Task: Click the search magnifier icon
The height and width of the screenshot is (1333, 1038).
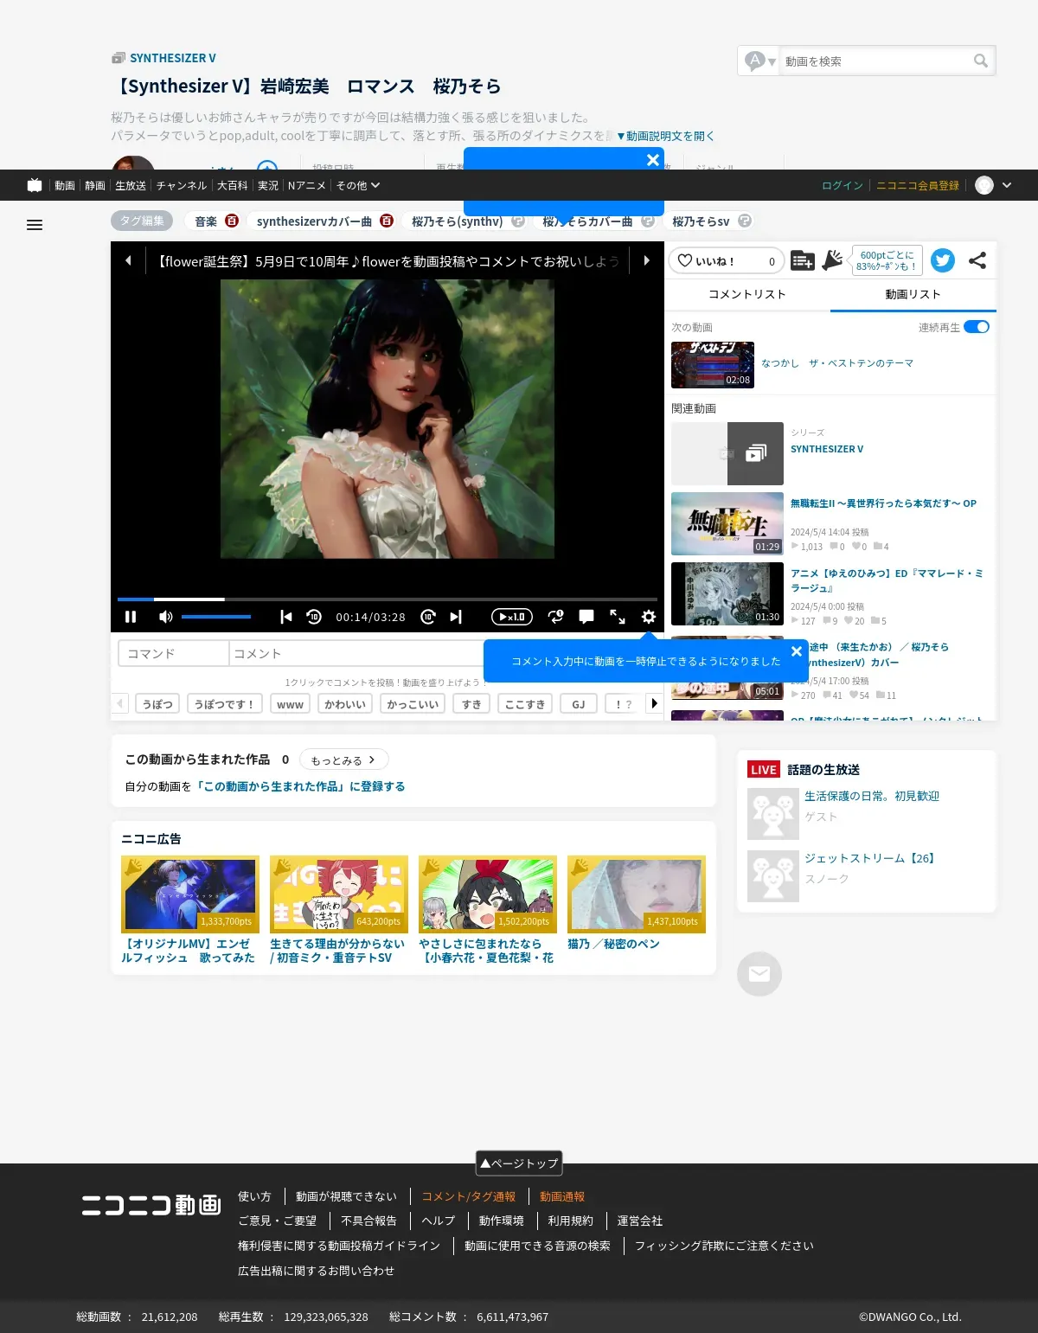Action: 981,61
